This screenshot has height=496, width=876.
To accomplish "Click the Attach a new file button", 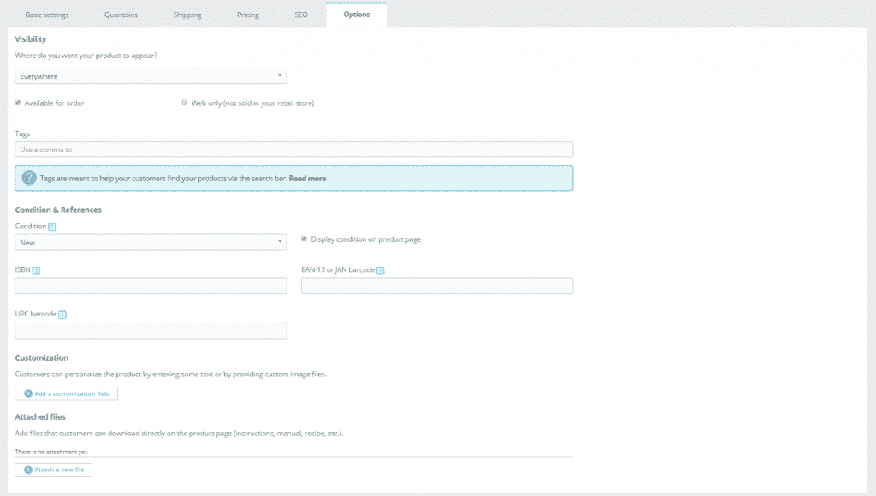I will coord(54,469).
